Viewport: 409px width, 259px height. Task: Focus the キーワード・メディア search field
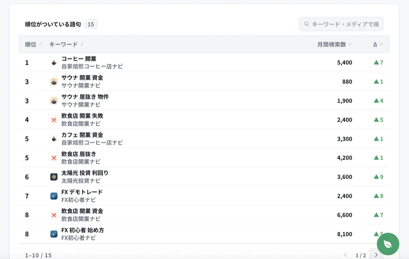(341, 24)
